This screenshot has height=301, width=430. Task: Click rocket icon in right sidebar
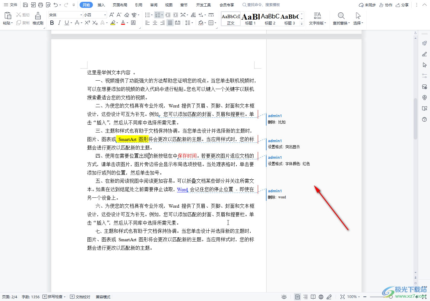(x=425, y=43)
